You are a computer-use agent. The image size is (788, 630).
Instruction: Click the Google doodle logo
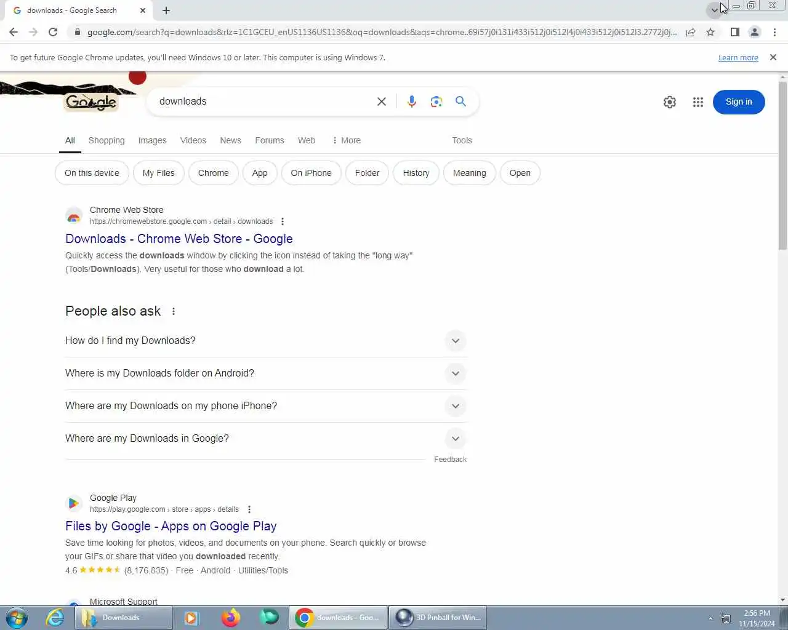[91, 102]
